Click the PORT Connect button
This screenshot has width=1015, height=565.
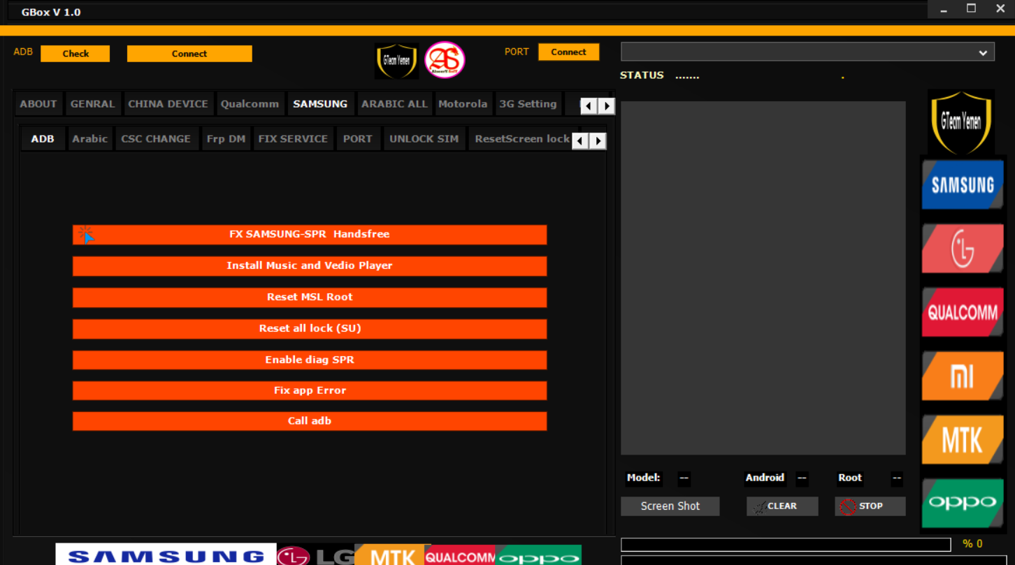pyautogui.click(x=568, y=52)
